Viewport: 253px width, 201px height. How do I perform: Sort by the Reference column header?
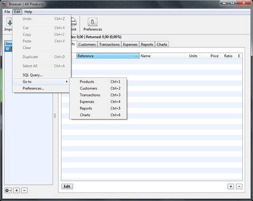tap(108, 56)
